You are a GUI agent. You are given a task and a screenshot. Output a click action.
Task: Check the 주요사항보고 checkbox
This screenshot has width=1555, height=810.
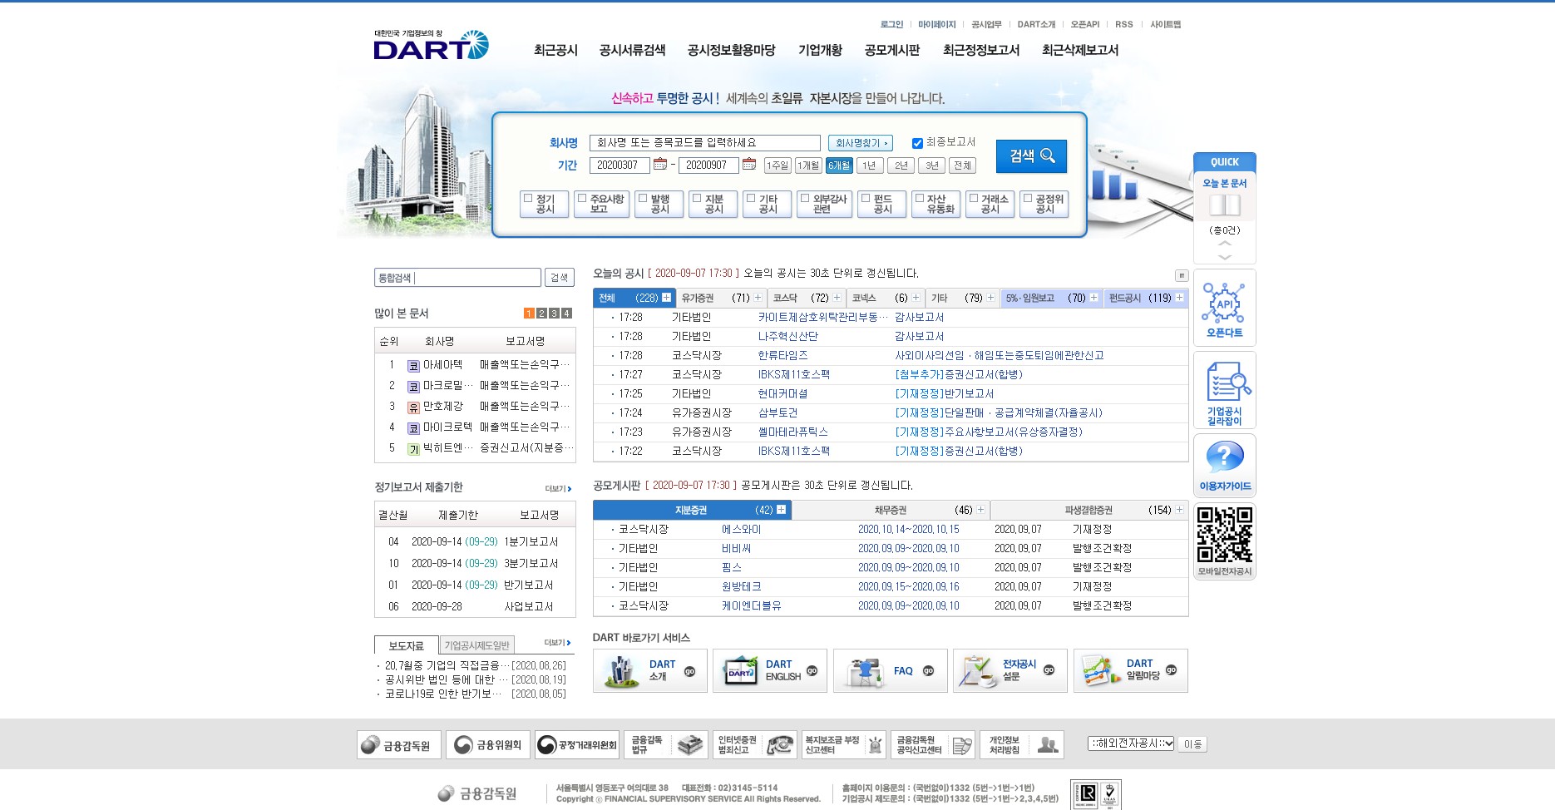point(582,198)
